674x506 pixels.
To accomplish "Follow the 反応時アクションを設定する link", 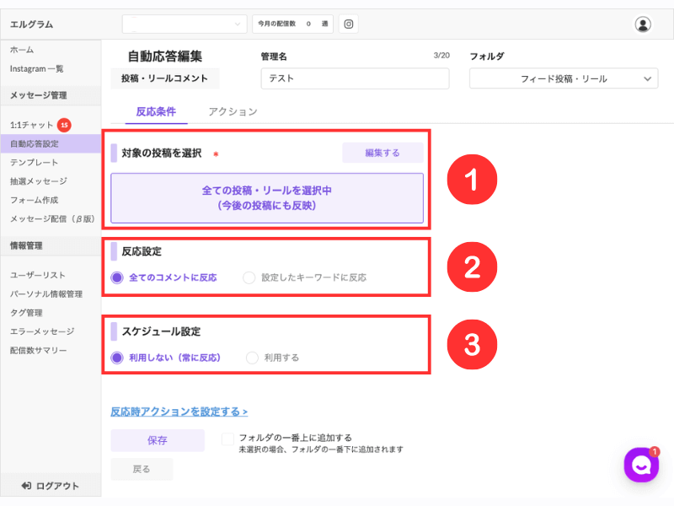I will coord(179,412).
